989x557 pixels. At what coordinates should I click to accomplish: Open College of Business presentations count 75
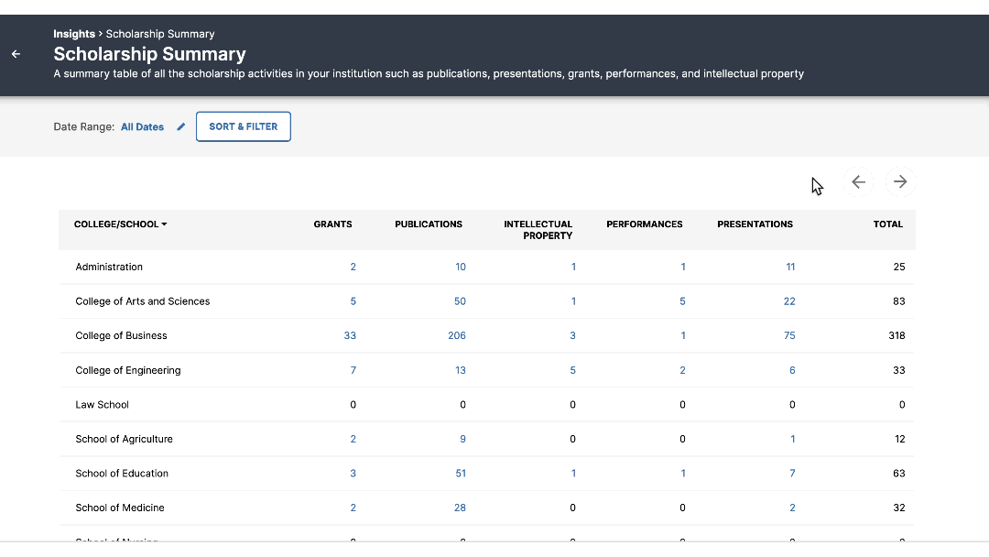coord(789,336)
